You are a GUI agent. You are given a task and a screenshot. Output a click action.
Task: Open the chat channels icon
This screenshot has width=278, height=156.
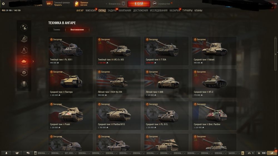point(28,153)
